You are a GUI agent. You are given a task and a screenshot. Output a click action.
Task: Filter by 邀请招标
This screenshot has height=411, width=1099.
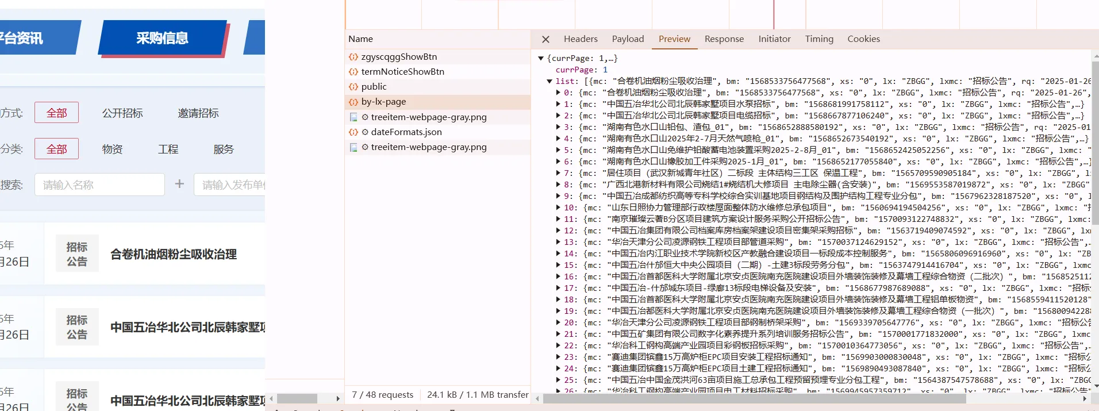198,113
